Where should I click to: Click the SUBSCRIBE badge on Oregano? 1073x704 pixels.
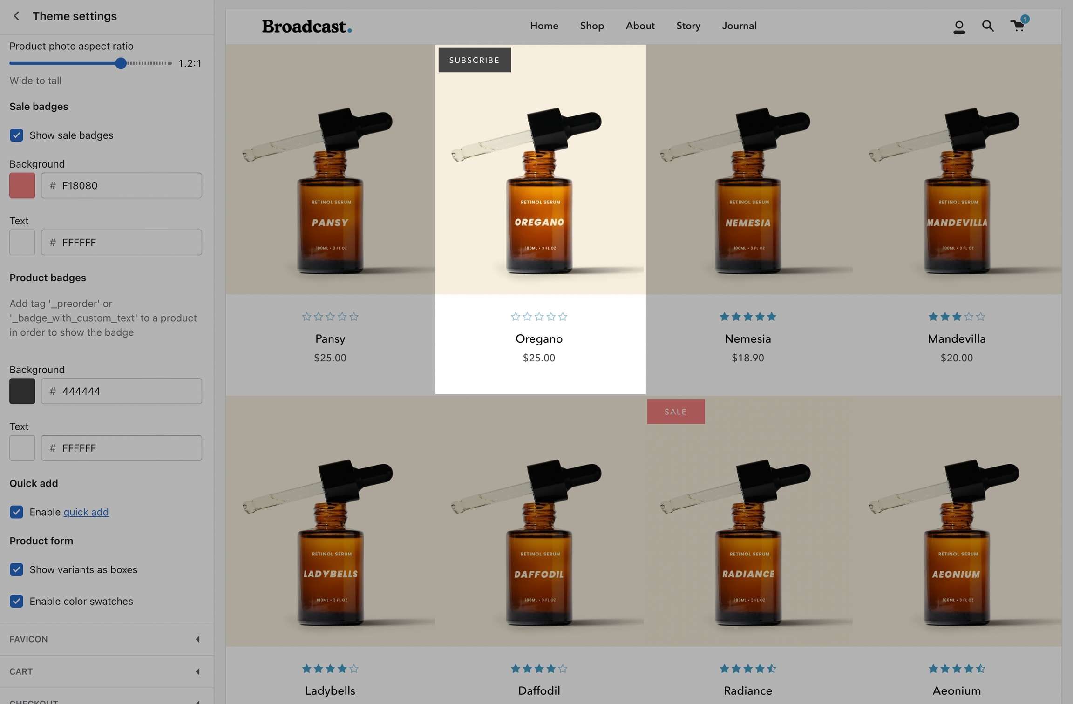pyautogui.click(x=474, y=60)
